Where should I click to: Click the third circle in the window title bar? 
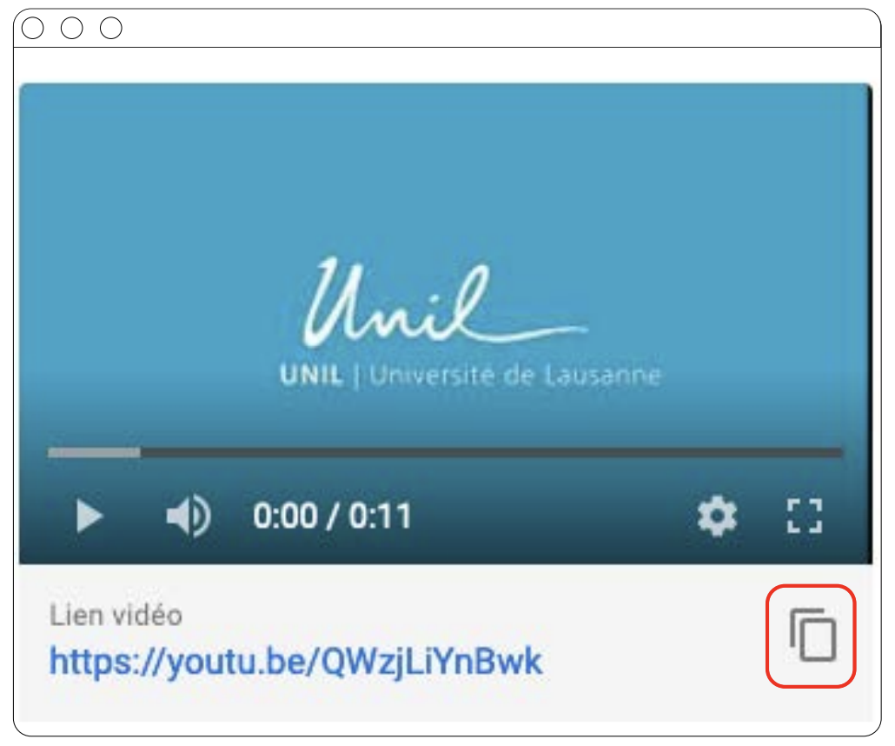click(110, 28)
